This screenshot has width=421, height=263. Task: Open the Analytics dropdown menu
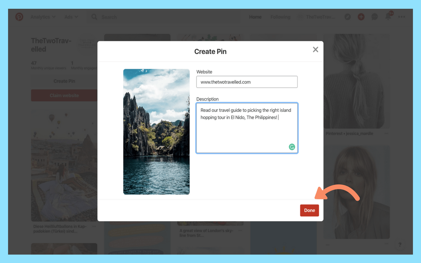[x=43, y=17]
